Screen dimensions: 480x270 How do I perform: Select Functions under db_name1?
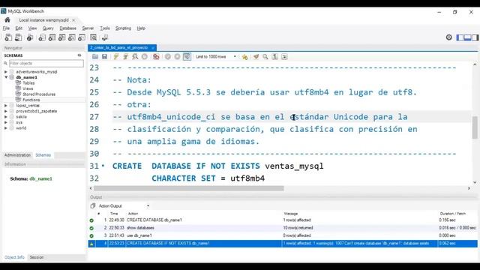31,100
